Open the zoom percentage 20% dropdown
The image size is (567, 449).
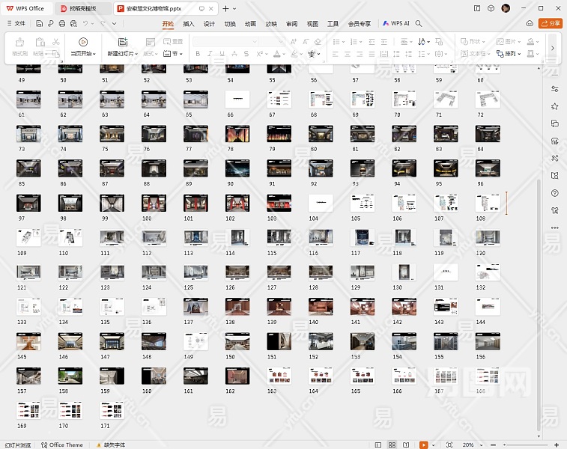[470, 445]
